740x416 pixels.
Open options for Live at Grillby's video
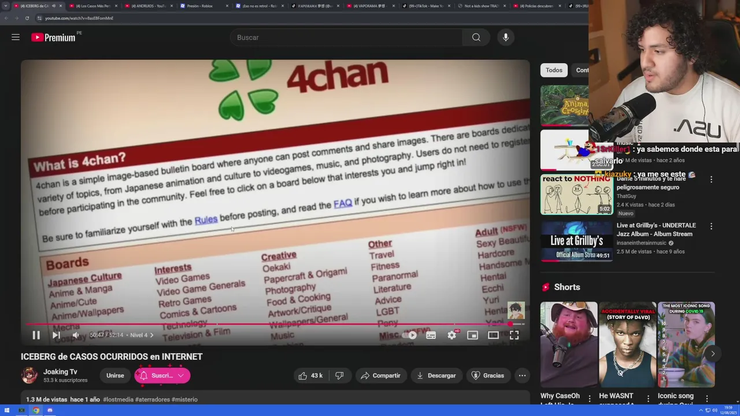(x=711, y=226)
